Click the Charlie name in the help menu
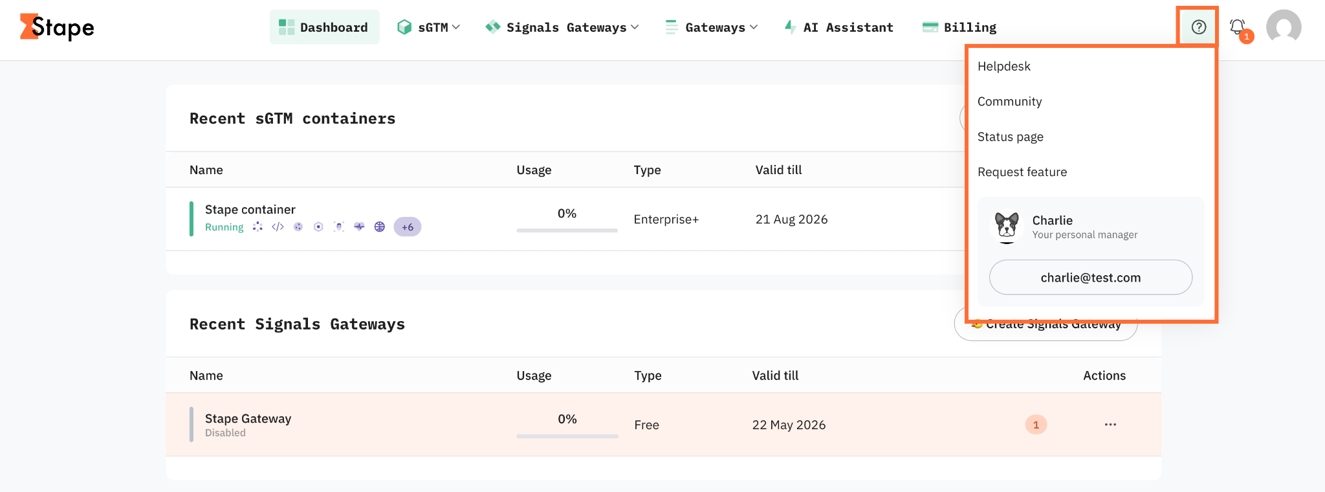This screenshot has width=1325, height=492. [x=1052, y=220]
